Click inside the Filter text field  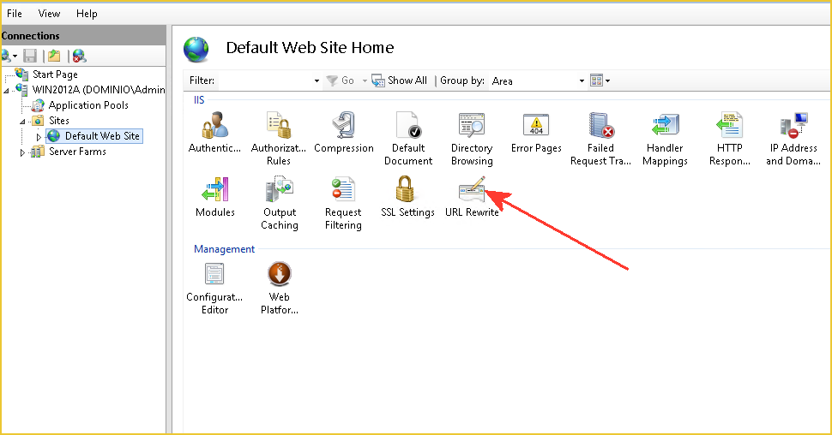[x=265, y=80]
